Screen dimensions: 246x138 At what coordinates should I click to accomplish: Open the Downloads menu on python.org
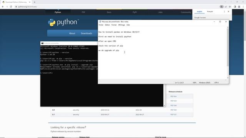[86, 33]
